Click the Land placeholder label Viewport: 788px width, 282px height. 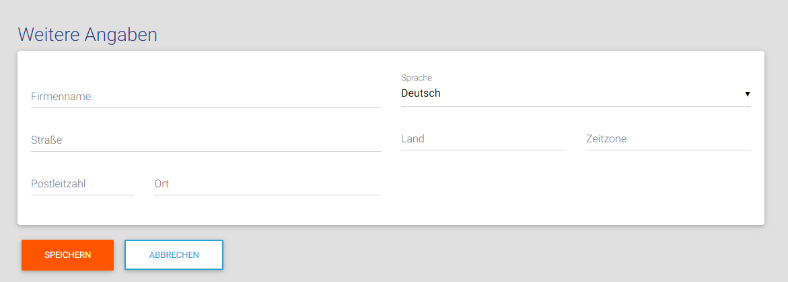tap(413, 139)
